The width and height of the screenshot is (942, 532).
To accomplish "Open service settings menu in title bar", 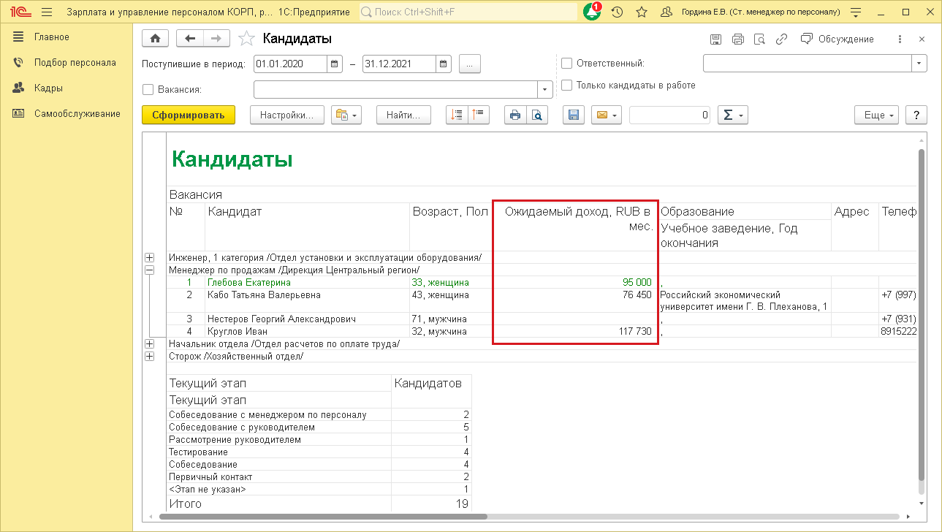I will (856, 12).
